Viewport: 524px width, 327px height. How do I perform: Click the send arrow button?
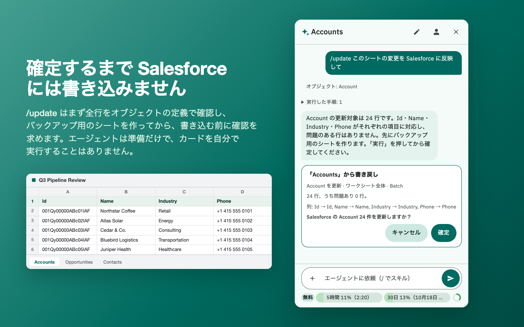[451, 278]
